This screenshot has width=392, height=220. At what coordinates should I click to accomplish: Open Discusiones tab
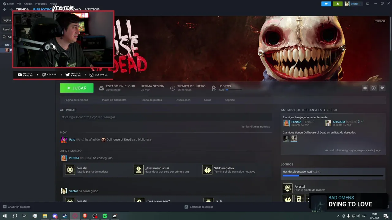pyautogui.click(x=183, y=100)
